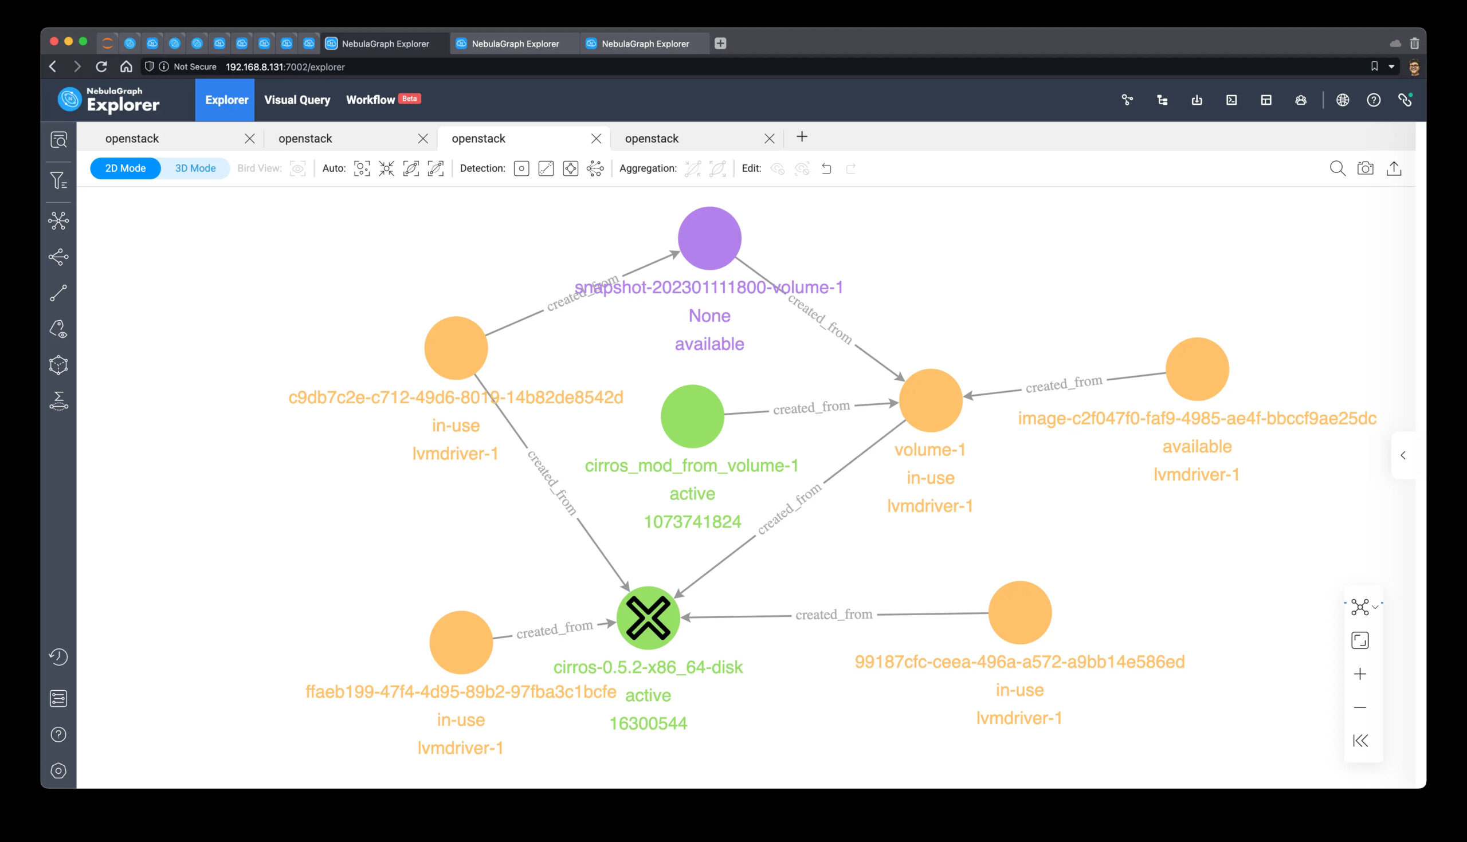The image size is (1467, 842).
Task: Click the undo button in Edit toolbar
Action: pos(826,168)
